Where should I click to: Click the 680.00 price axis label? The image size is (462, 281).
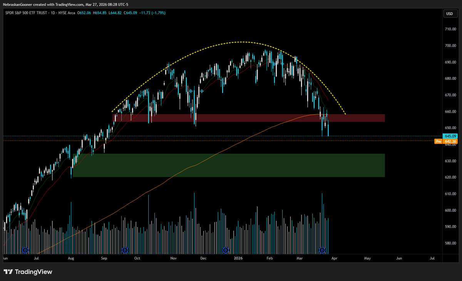point(450,79)
